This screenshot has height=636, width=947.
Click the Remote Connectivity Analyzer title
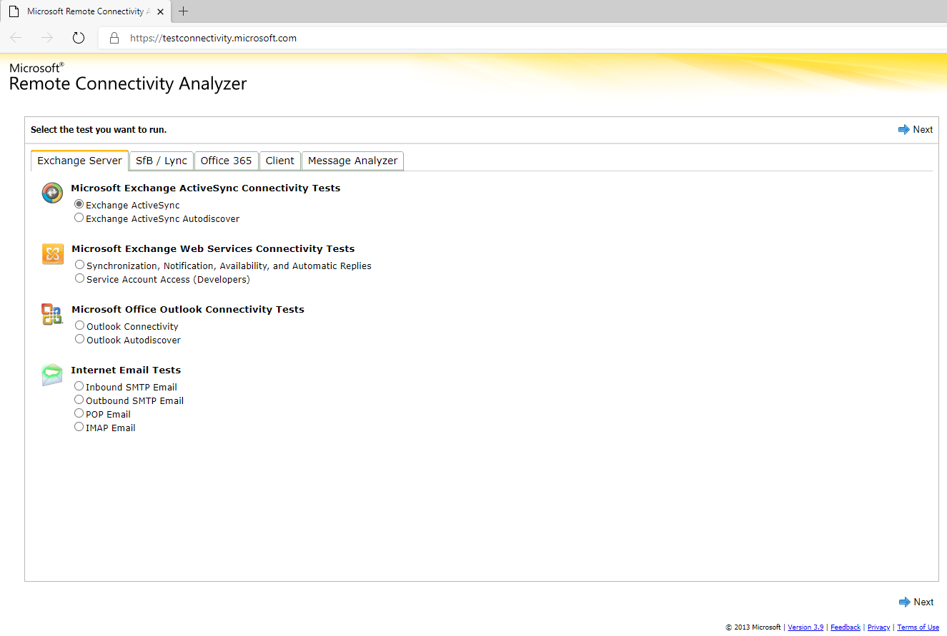tap(128, 84)
